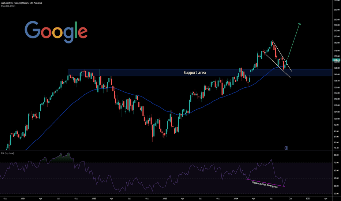
Task: Click the 87.00 price axis label
Action: (337, 137)
